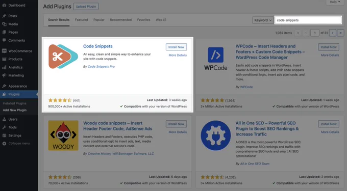Open Installed Plugins submenu item
The height and width of the screenshot is (191, 347).
tap(15, 103)
